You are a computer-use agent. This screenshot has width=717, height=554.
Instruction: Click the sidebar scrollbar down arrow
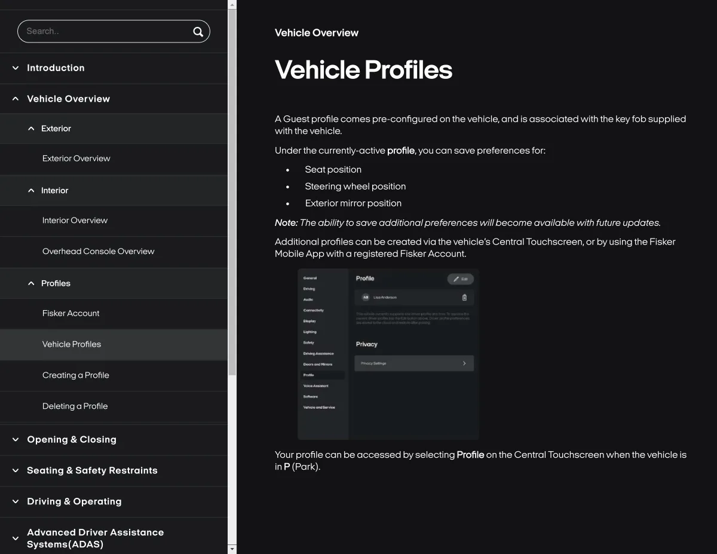(x=232, y=549)
